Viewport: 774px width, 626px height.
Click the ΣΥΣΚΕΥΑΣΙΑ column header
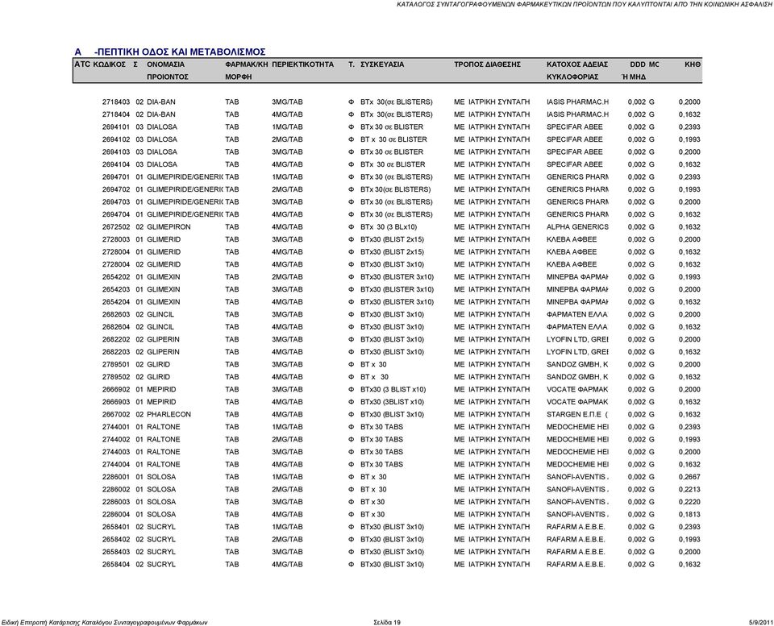click(x=382, y=64)
